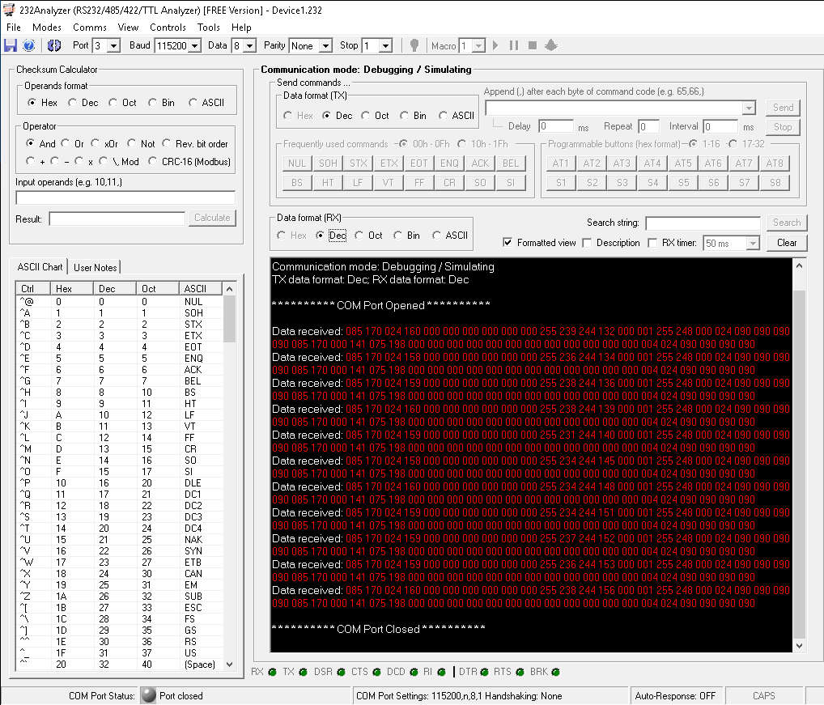The image size is (824, 705).
Task: Clear the received data window
Action: click(787, 243)
